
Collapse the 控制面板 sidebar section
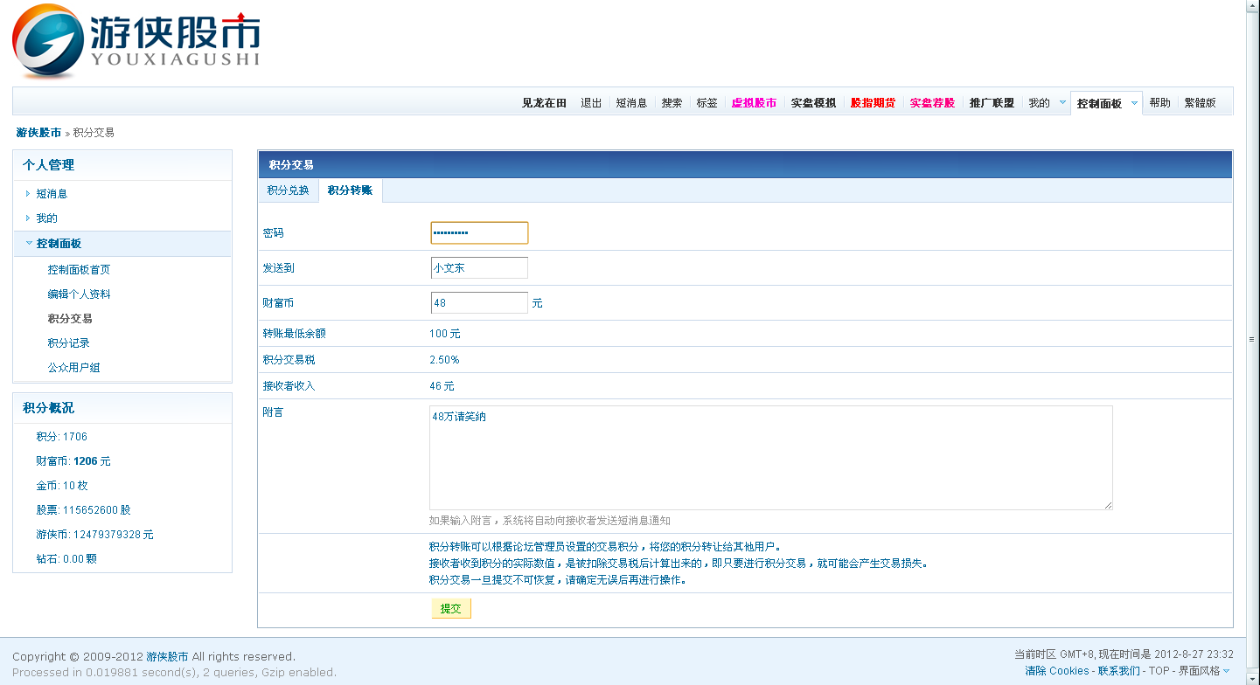29,244
